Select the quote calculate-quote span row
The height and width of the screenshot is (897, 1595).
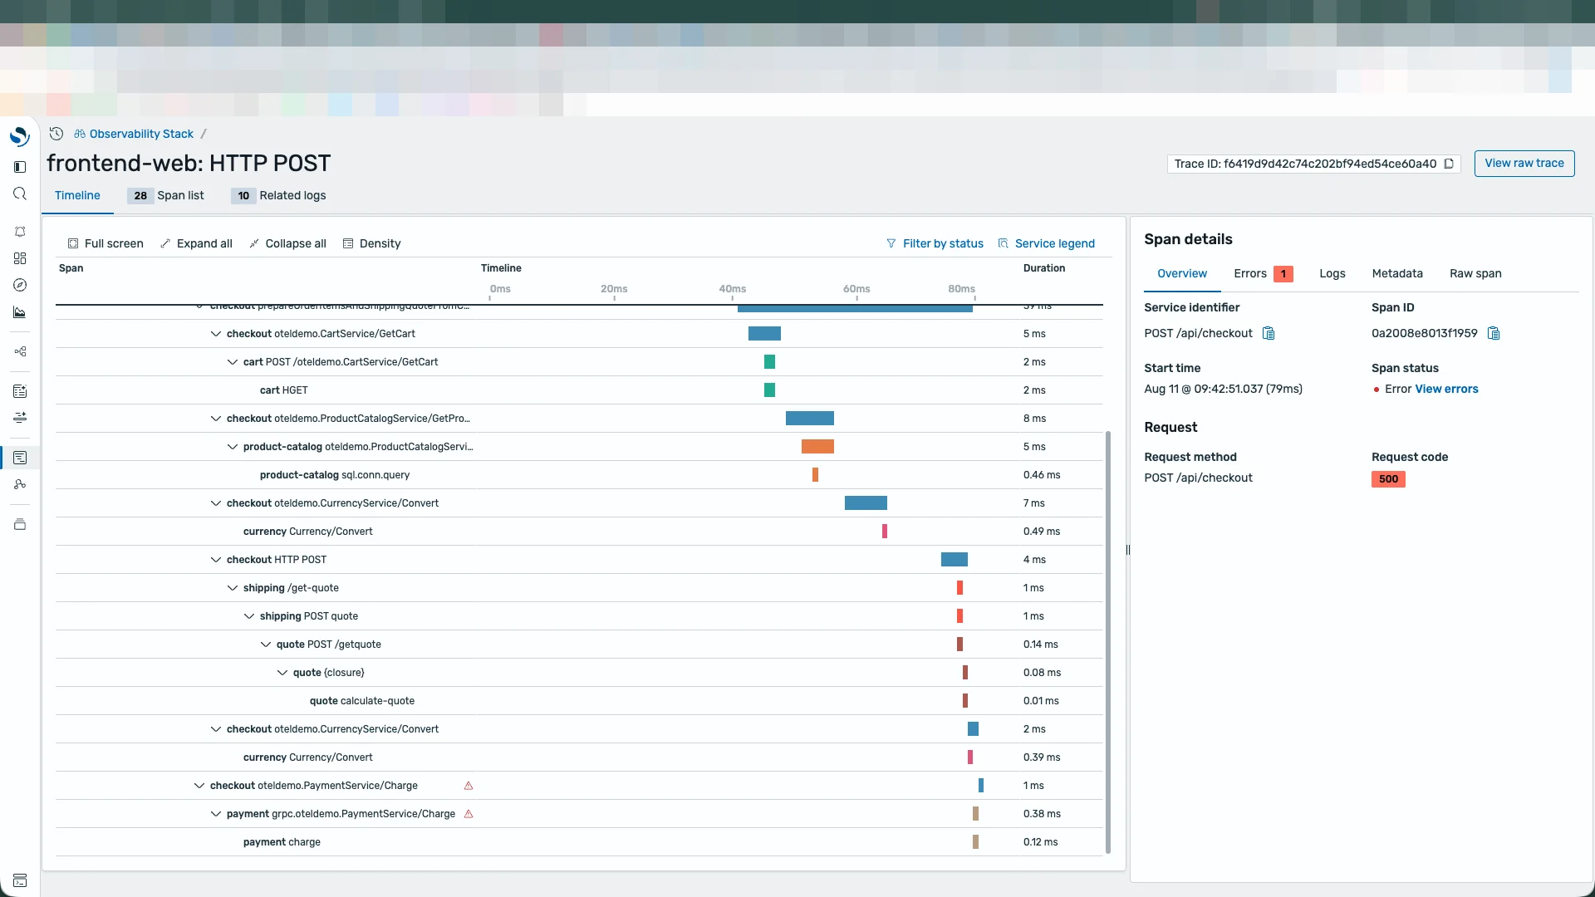point(579,701)
